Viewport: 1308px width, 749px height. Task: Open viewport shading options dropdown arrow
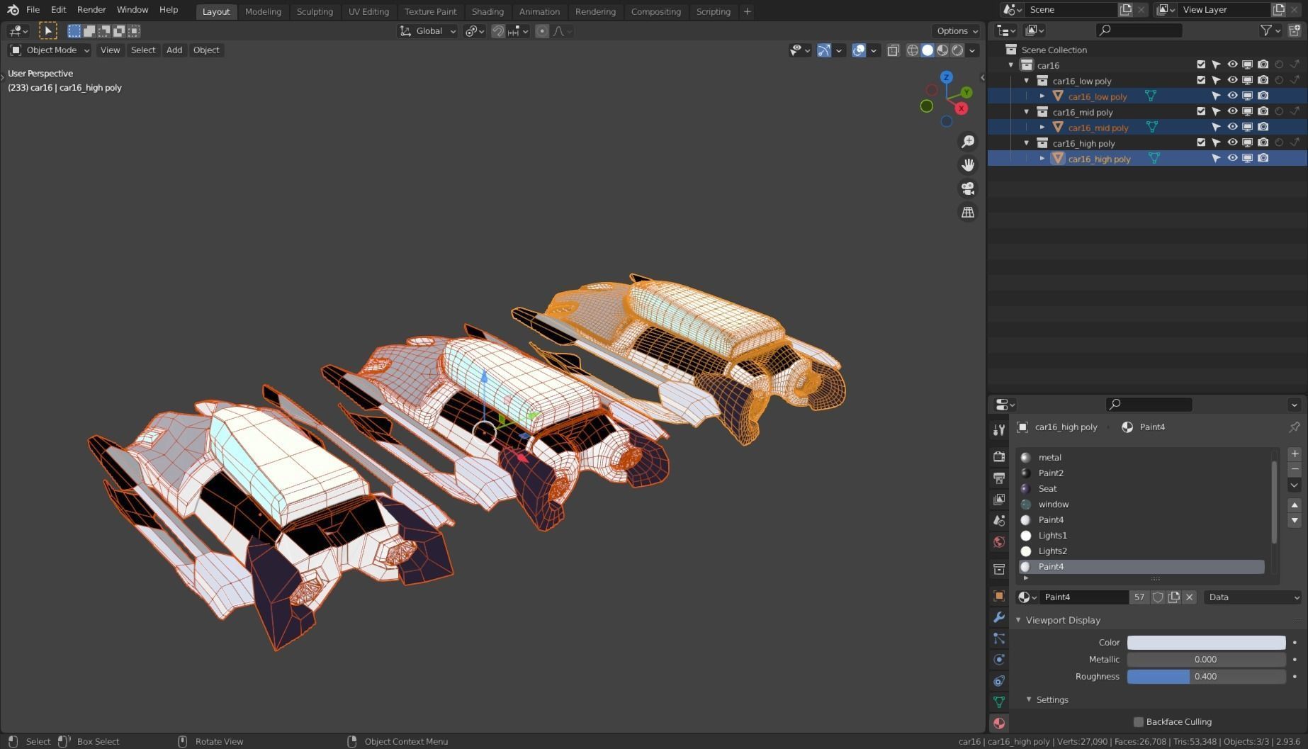click(x=972, y=50)
